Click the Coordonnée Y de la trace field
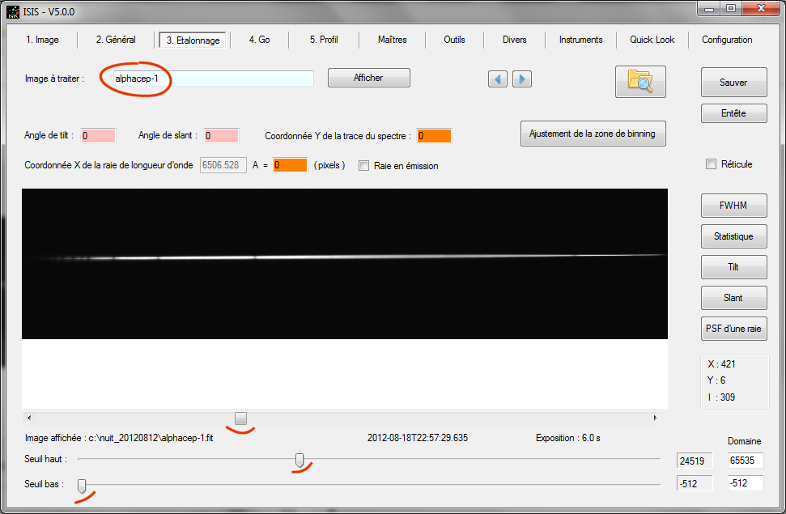The image size is (786, 514). click(434, 135)
